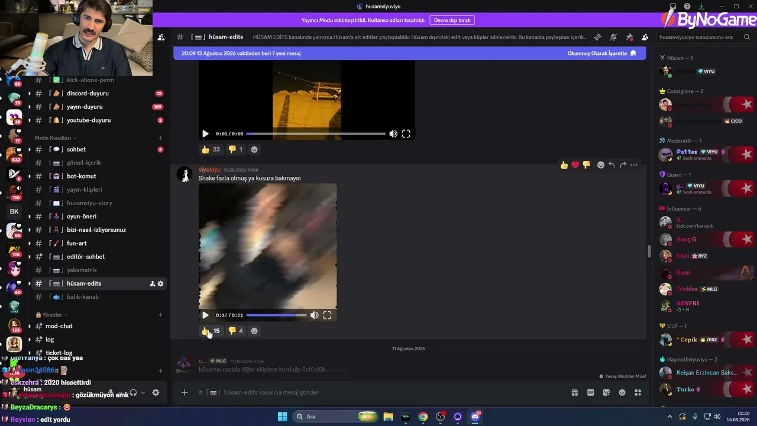
Task: Click Okunmuş Olarak İşaretle
Action: 601,53
